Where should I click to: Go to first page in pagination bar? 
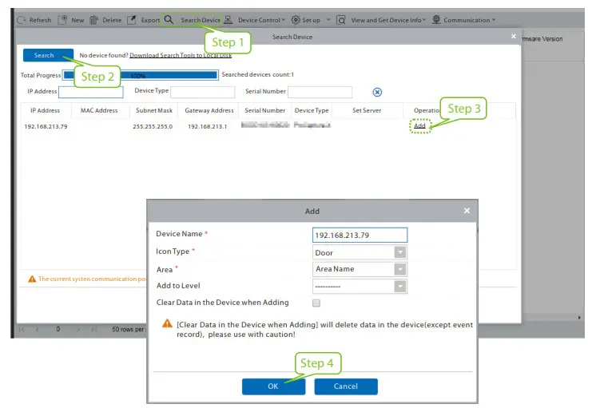click(22, 330)
